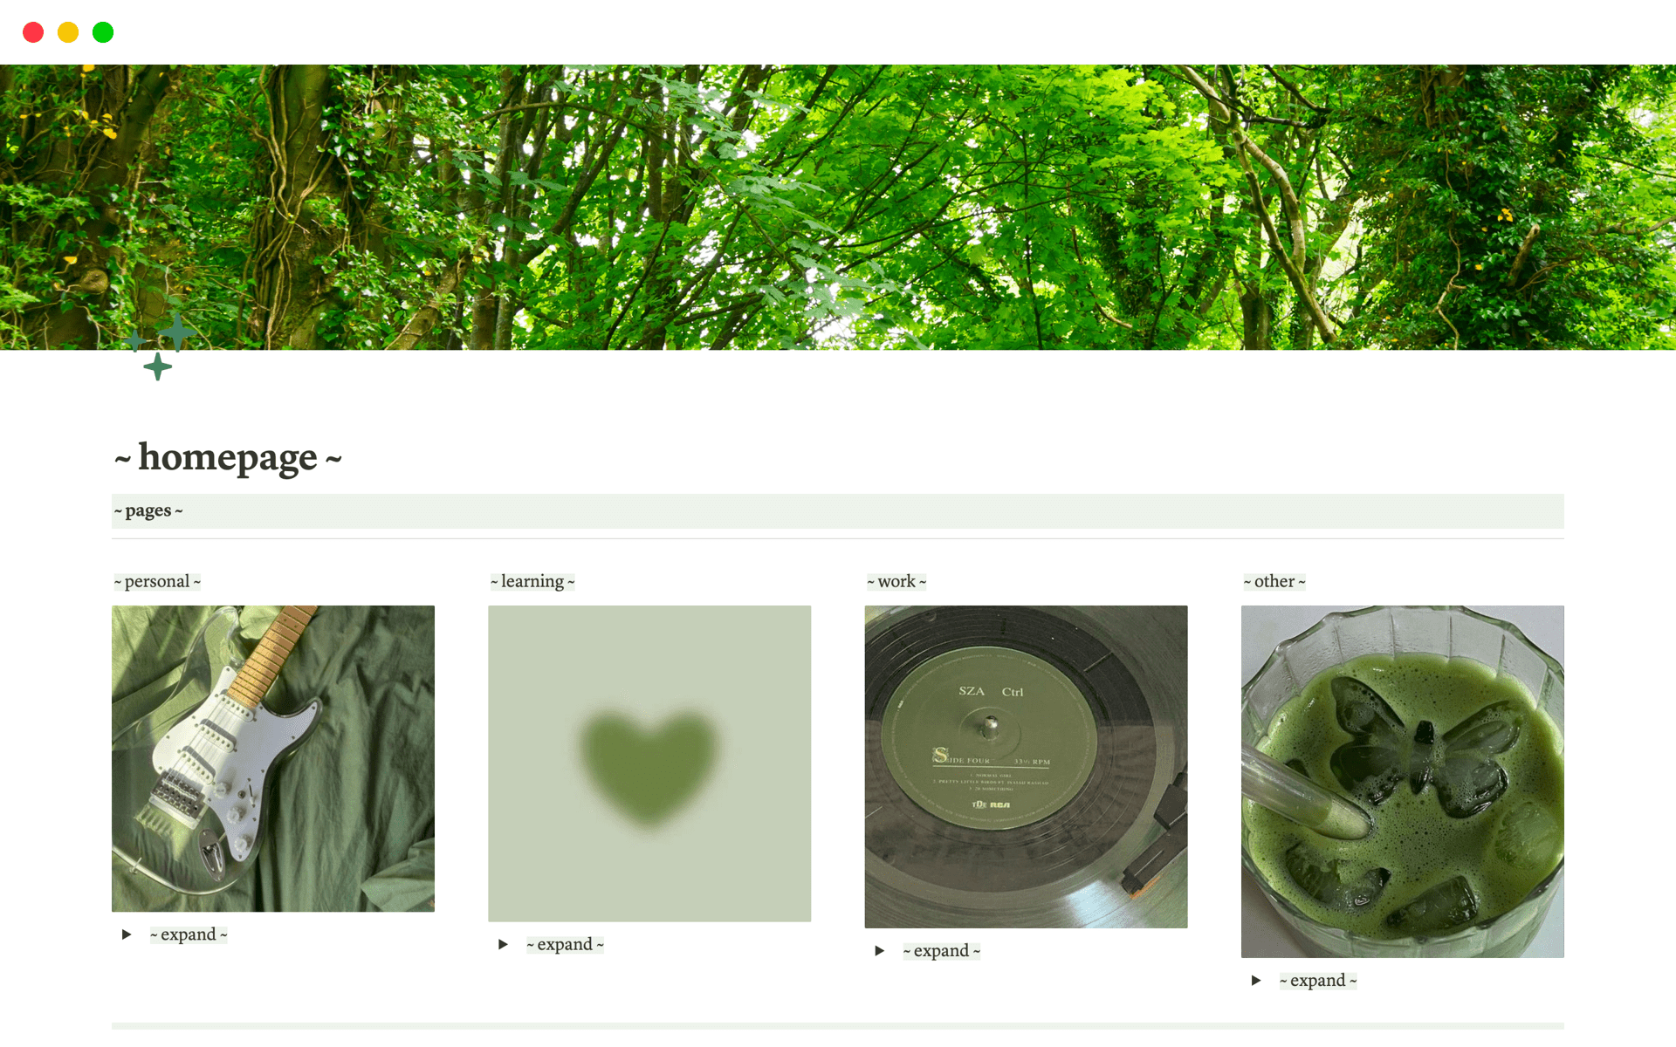The width and height of the screenshot is (1676, 1047).
Task: Click the yellow minimize window button
Action: click(68, 32)
